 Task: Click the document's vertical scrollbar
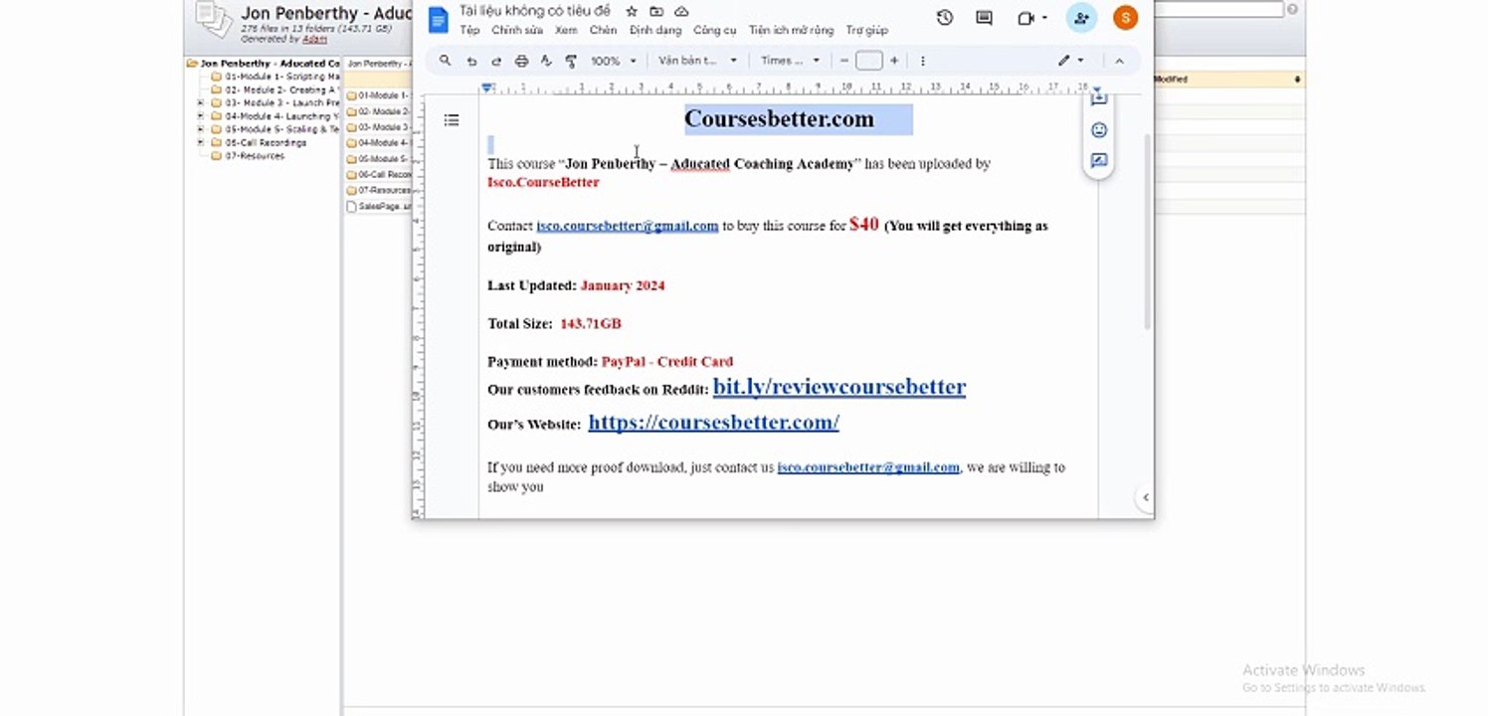(x=1147, y=232)
